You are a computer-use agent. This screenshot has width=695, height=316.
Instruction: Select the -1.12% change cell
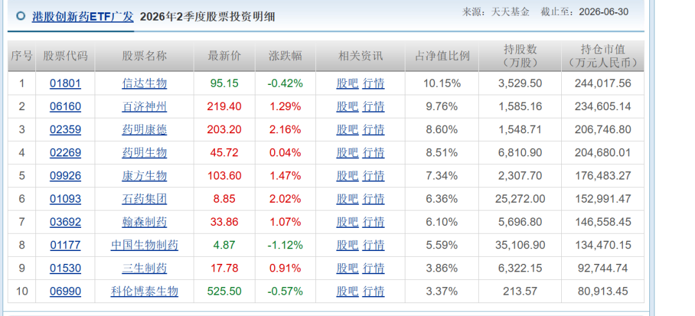(286, 245)
